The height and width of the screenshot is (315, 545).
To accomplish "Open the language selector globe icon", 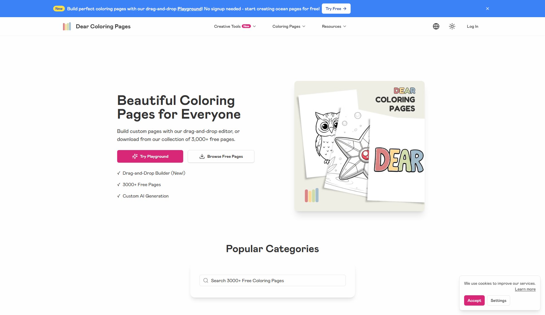I will point(436,26).
